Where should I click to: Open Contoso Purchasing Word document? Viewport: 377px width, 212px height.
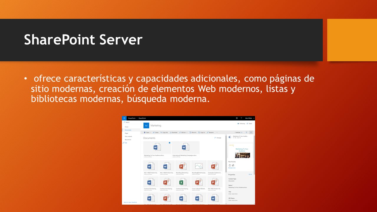[x=151, y=184]
